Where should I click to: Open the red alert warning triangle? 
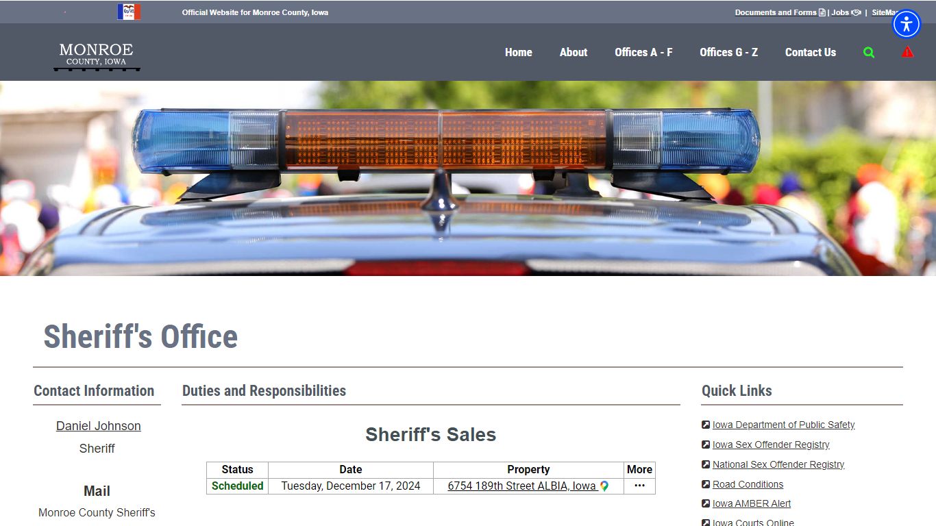(x=907, y=52)
